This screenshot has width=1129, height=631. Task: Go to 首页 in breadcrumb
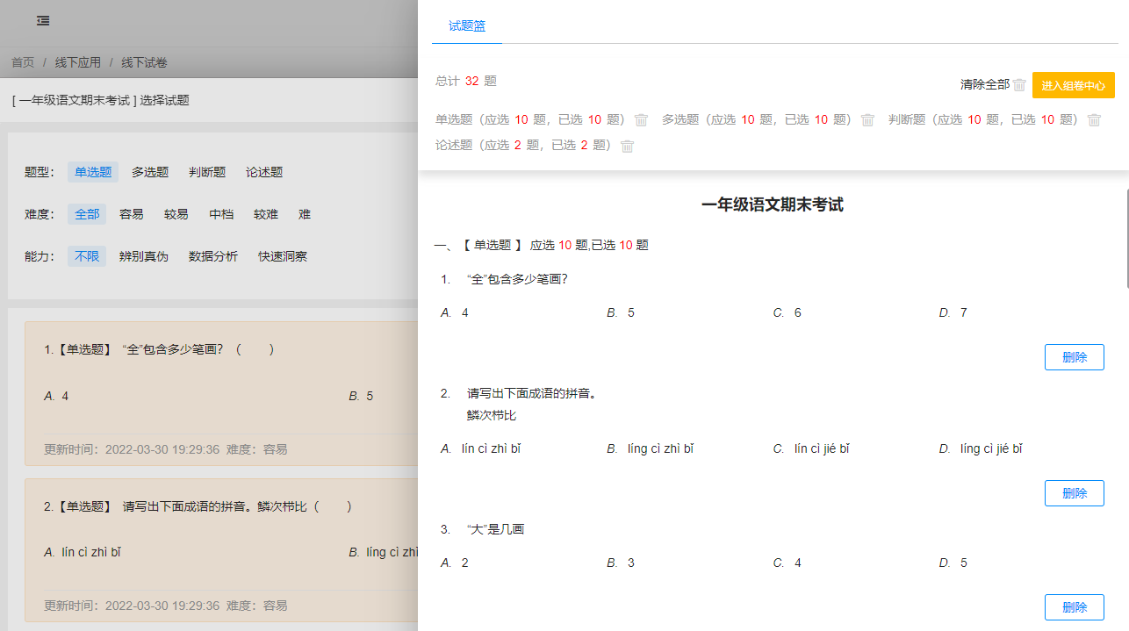pyautogui.click(x=23, y=62)
